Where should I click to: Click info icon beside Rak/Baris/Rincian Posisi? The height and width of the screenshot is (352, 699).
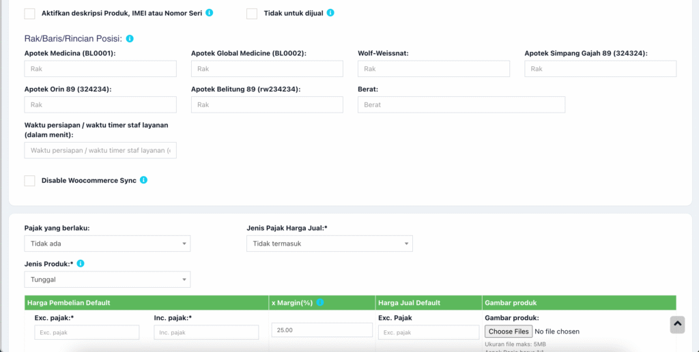pyautogui.click(x=130, y=39)
